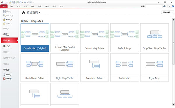Select the Tree Map Tablet template
The width and height of the screenshot is (175, 108).
click(94, 67)
